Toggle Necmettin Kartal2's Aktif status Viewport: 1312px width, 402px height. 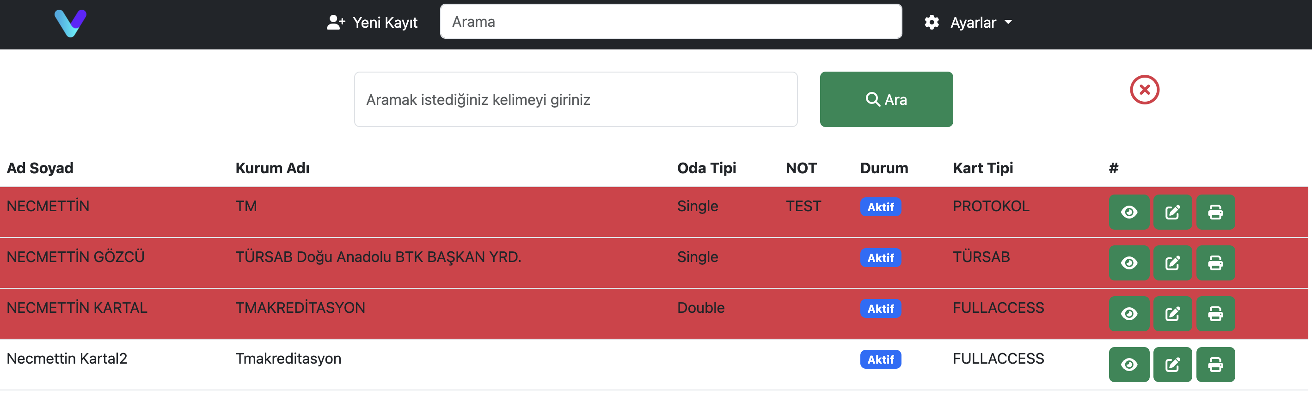pos(881,360)
